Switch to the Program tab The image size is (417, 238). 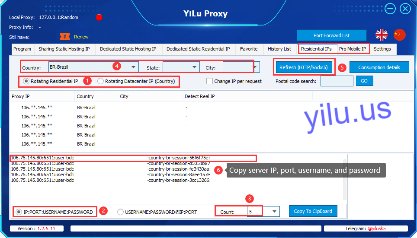tap(22, 49)
